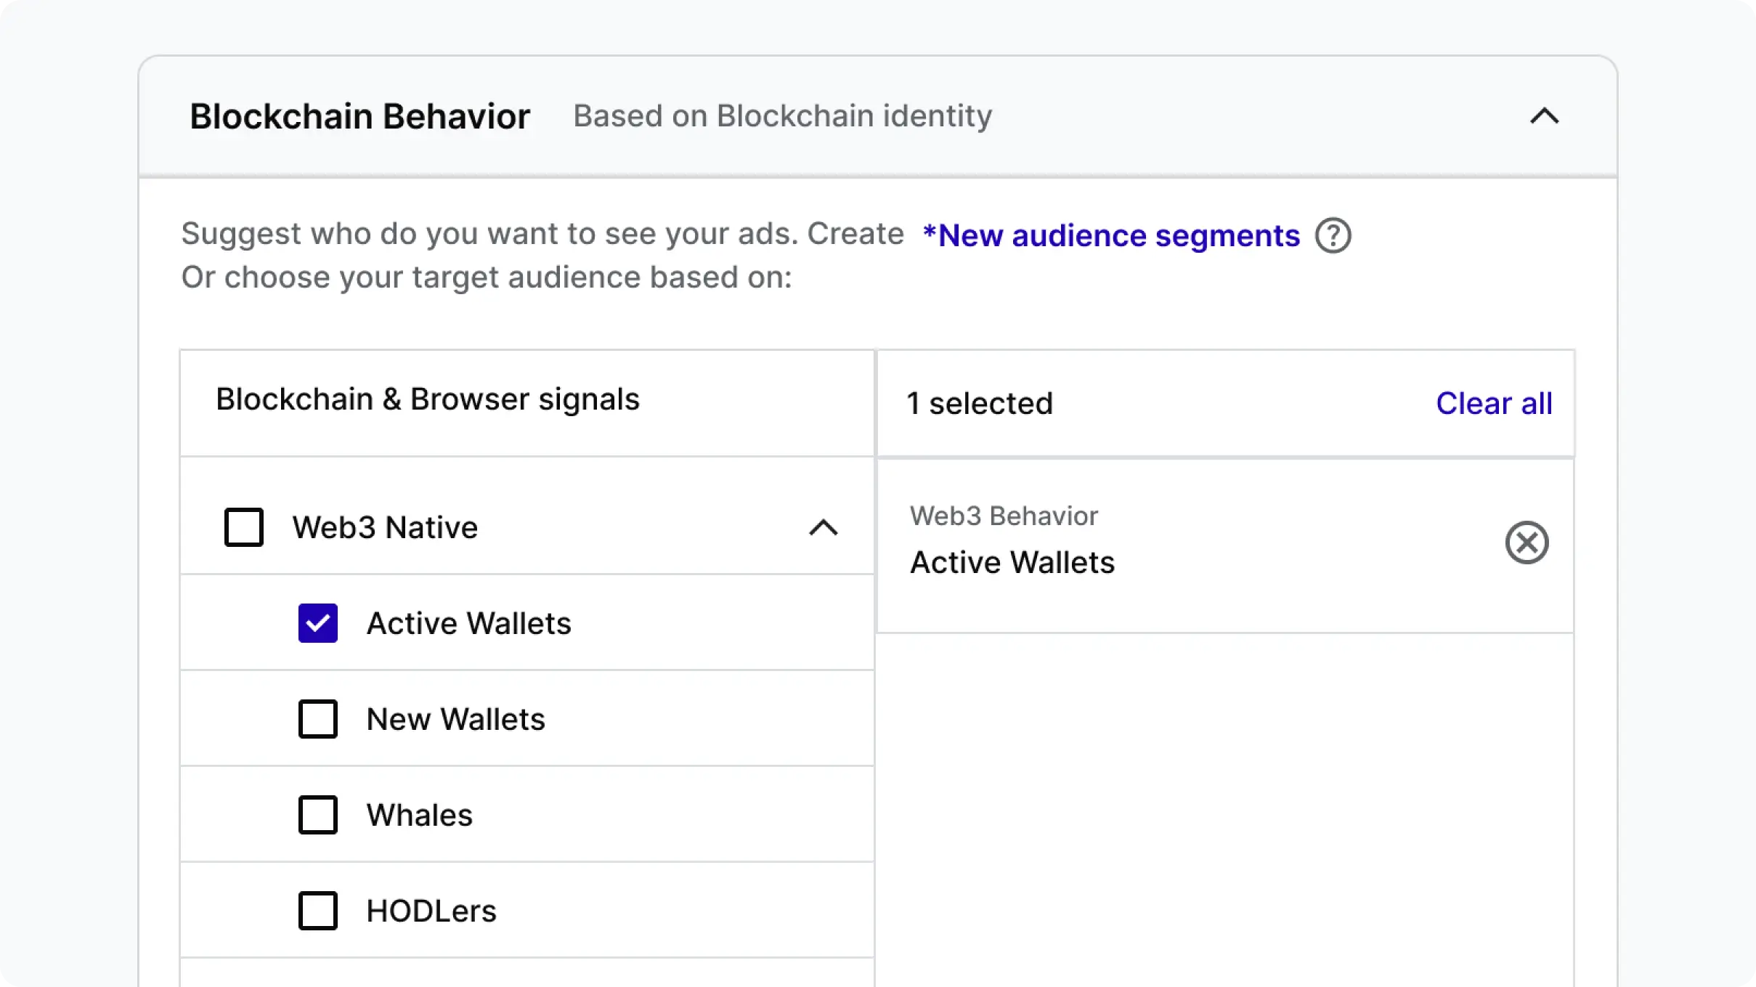Click the Active Wallets row label
Screen dimensions: 1756x987
click(x=468, y=623)
